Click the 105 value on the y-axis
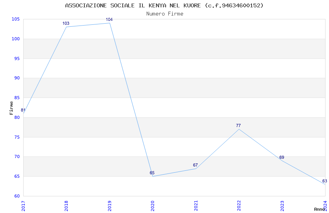The width and height of the screenshot is (329, 213). click(16, 19)
